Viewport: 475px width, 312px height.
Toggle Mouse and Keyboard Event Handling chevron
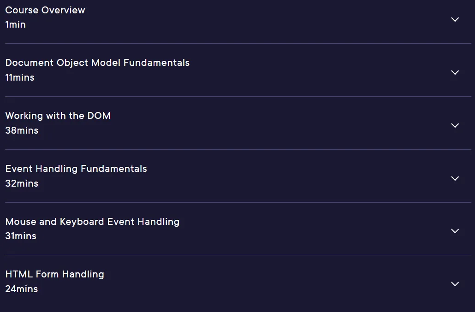click(x=455, y=231)
